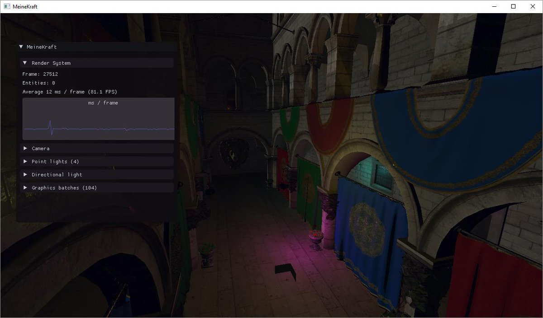Close the MeineKraft window

(x=533, y=6)
